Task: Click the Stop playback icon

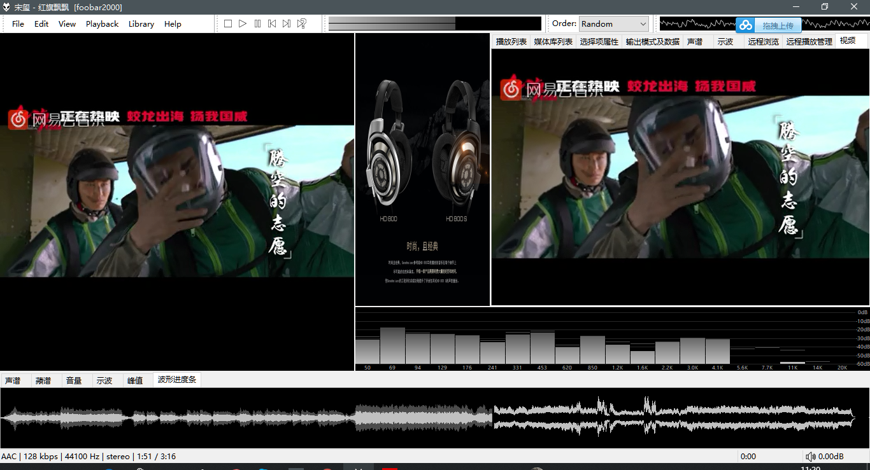Action: tap(227, 23)
